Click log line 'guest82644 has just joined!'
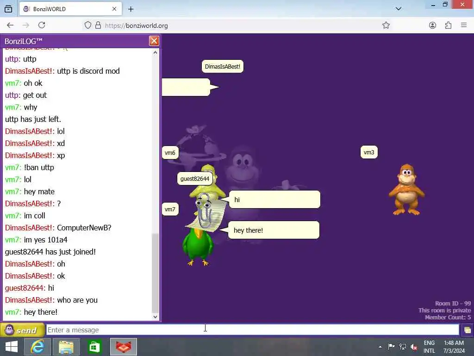Image resolution: width=474 pixels, height=356 pixels. pyautogui.click(x=50, y=252)
